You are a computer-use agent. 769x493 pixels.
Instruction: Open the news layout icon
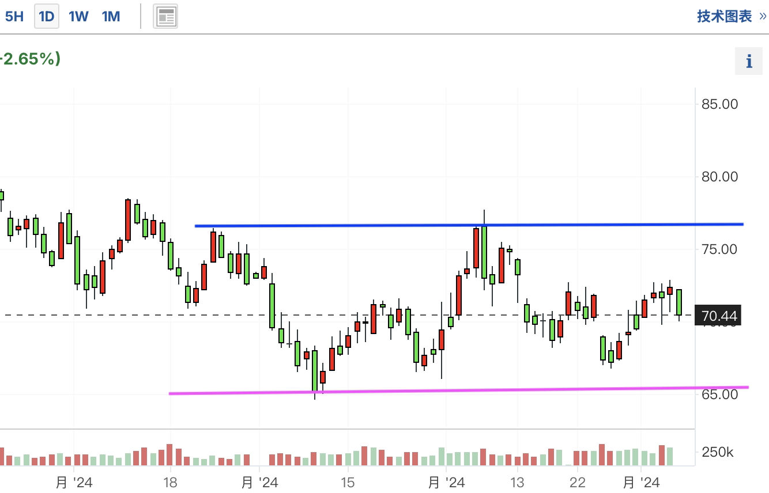(165, 17)
